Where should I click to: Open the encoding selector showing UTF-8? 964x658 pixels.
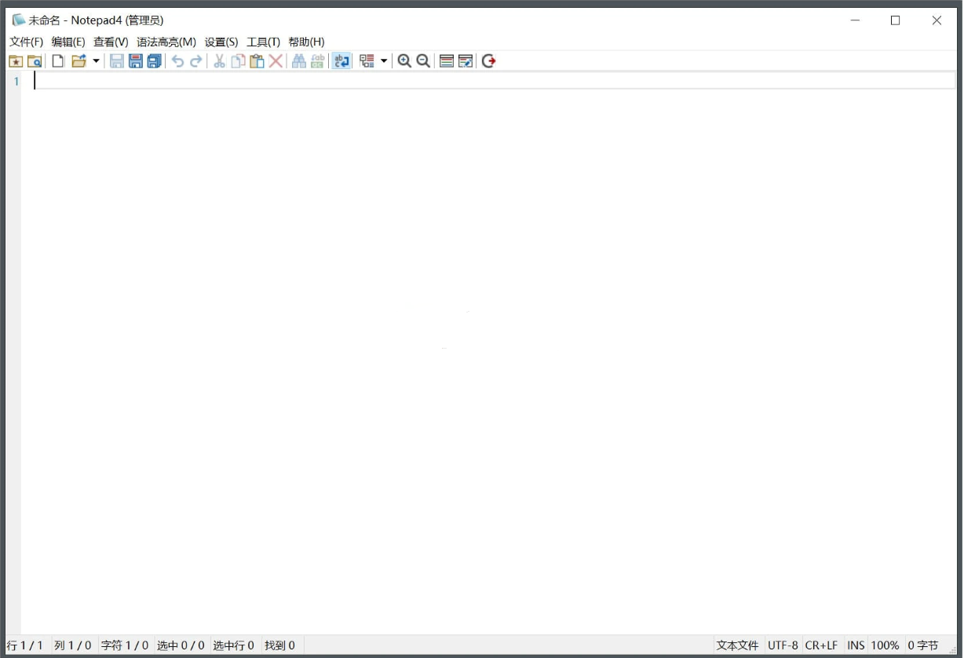coord(783,645)
